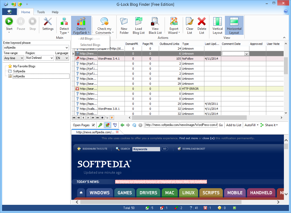Click Delete List icon
This screenshot has width=291, height=213.
[202, 22]
